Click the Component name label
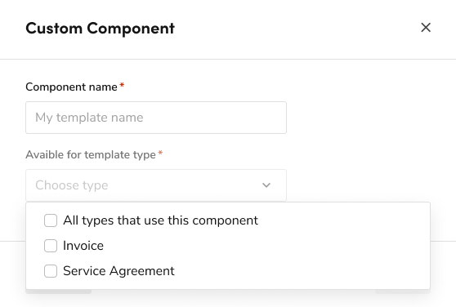This screenshot has height=307, width=456. pos(71,87)
